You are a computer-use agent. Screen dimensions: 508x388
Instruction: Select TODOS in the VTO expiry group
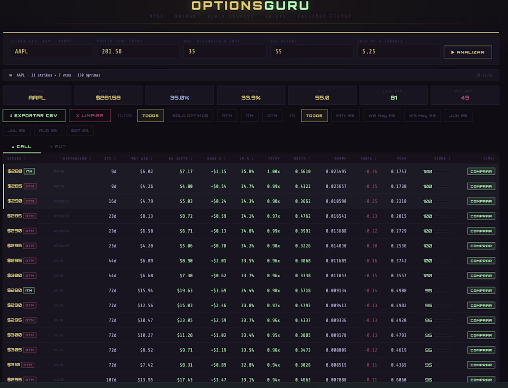pyautogui.click(x=314, y=115)
